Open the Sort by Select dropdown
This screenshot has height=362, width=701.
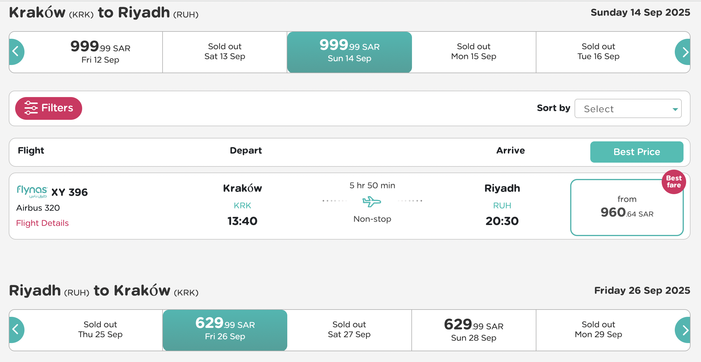628,108
